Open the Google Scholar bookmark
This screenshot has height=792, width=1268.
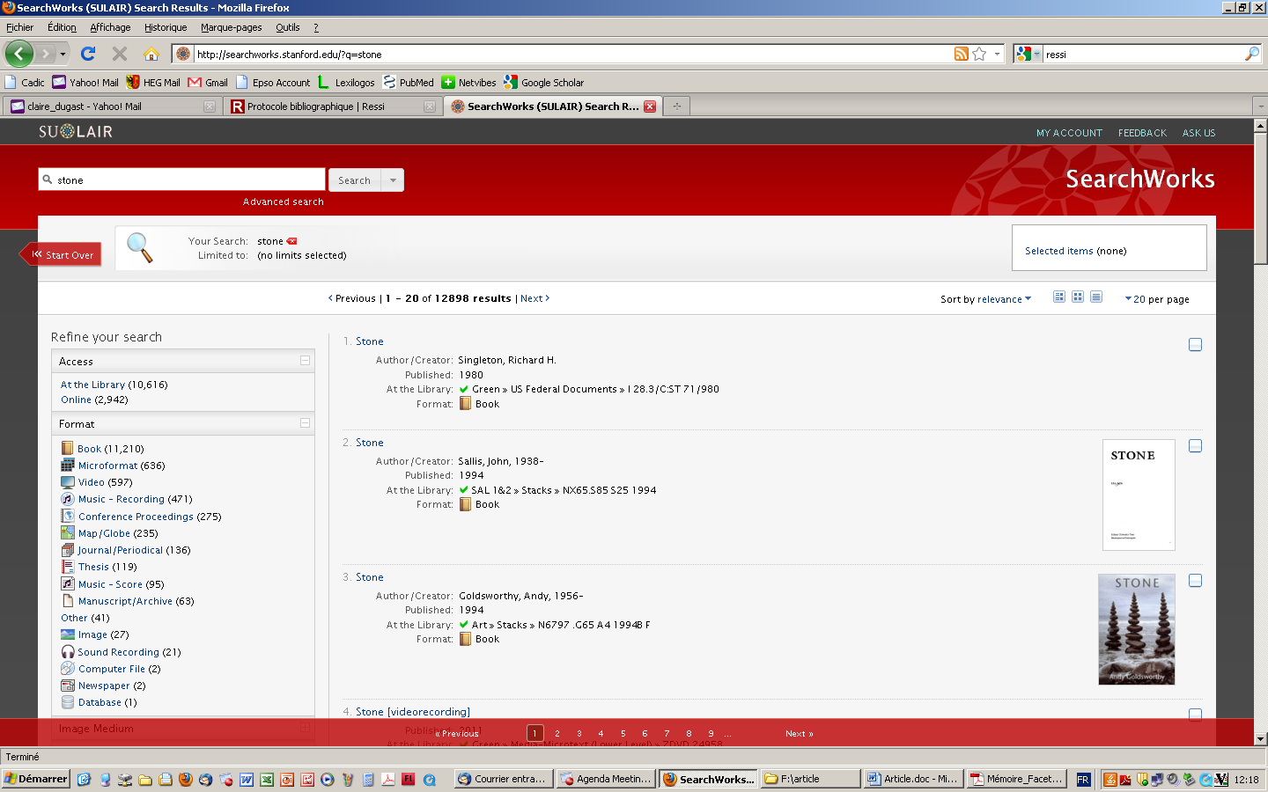543,83
